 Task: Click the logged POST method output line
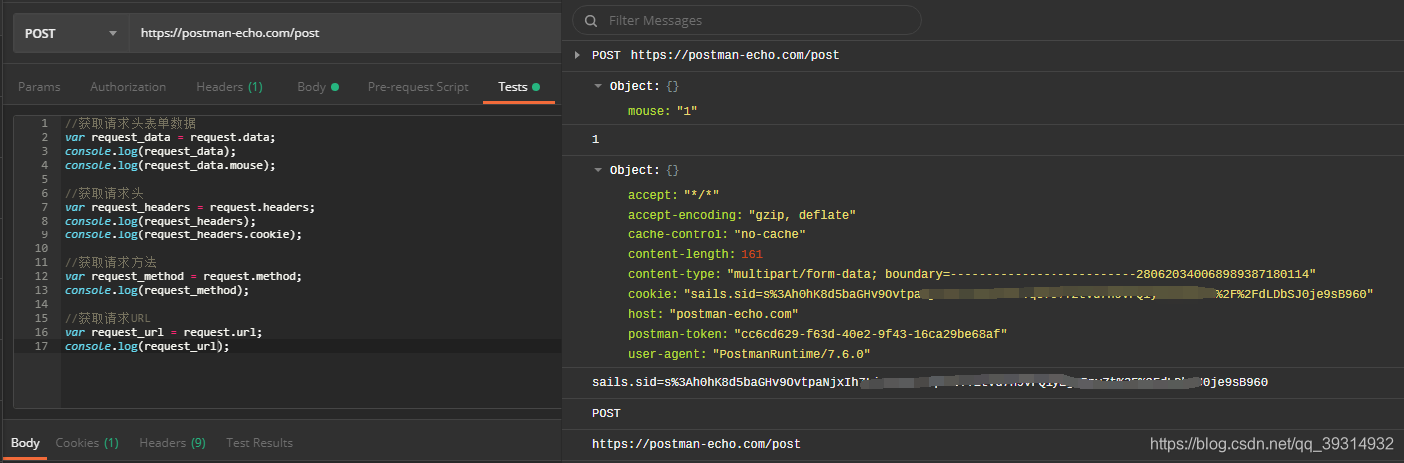tap(606, 413)
